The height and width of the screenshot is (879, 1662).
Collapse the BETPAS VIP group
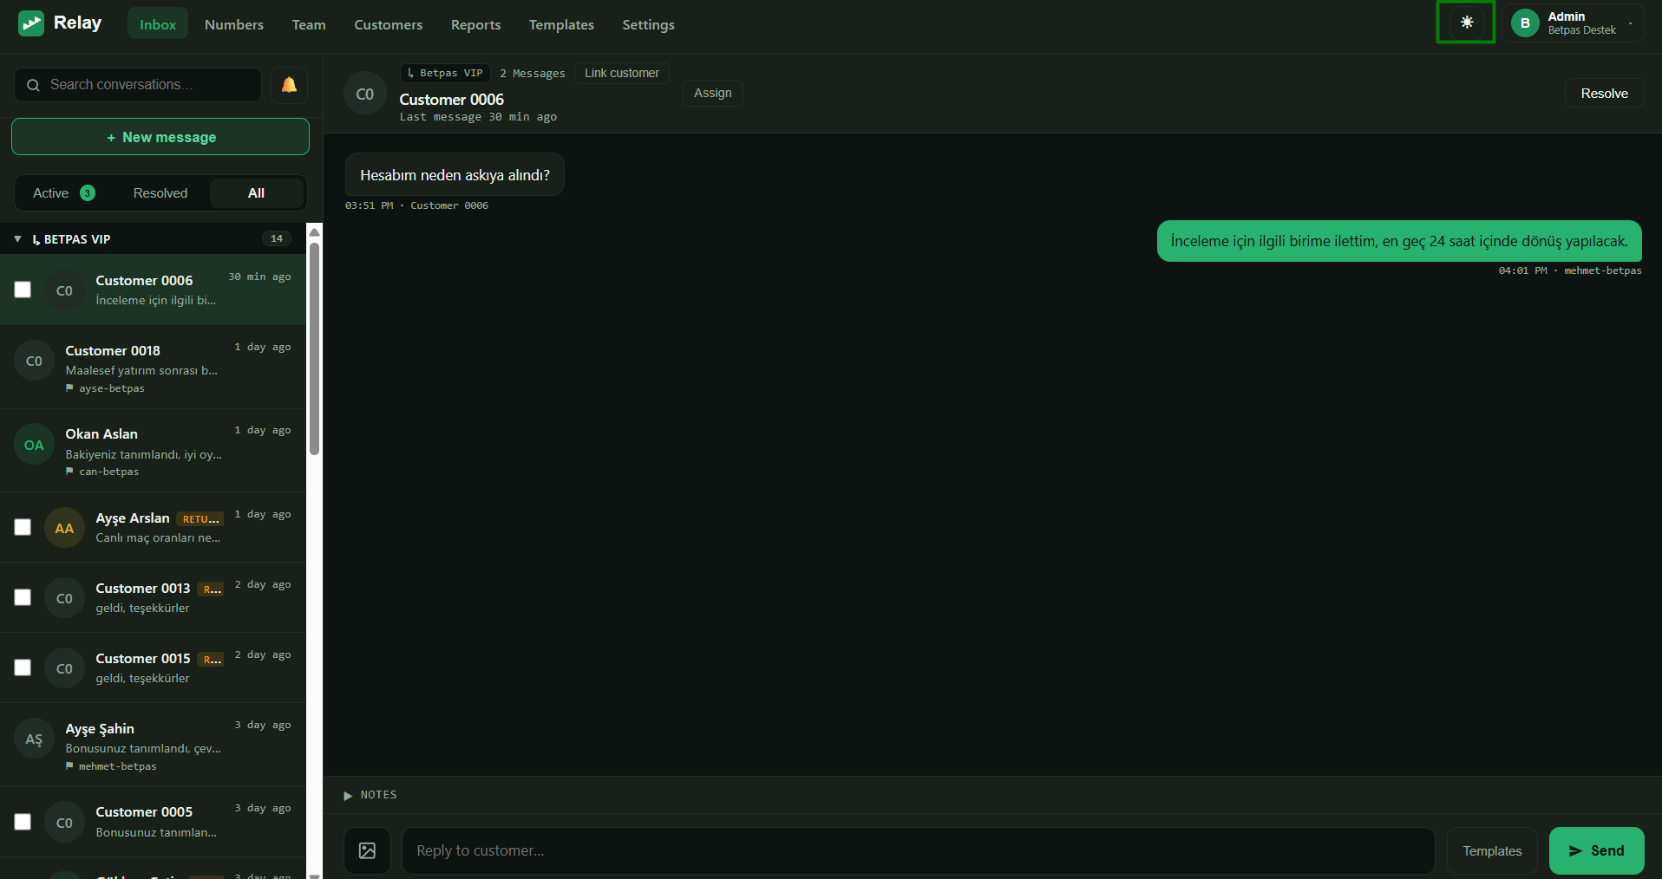click(17, 239)
